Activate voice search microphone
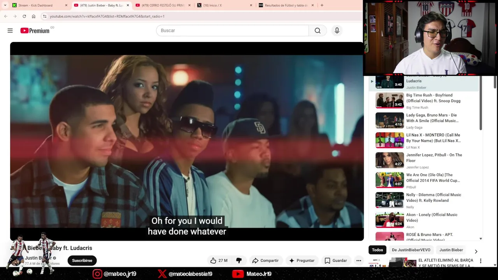This screenshot has height=280, width=498. [337, 31]
